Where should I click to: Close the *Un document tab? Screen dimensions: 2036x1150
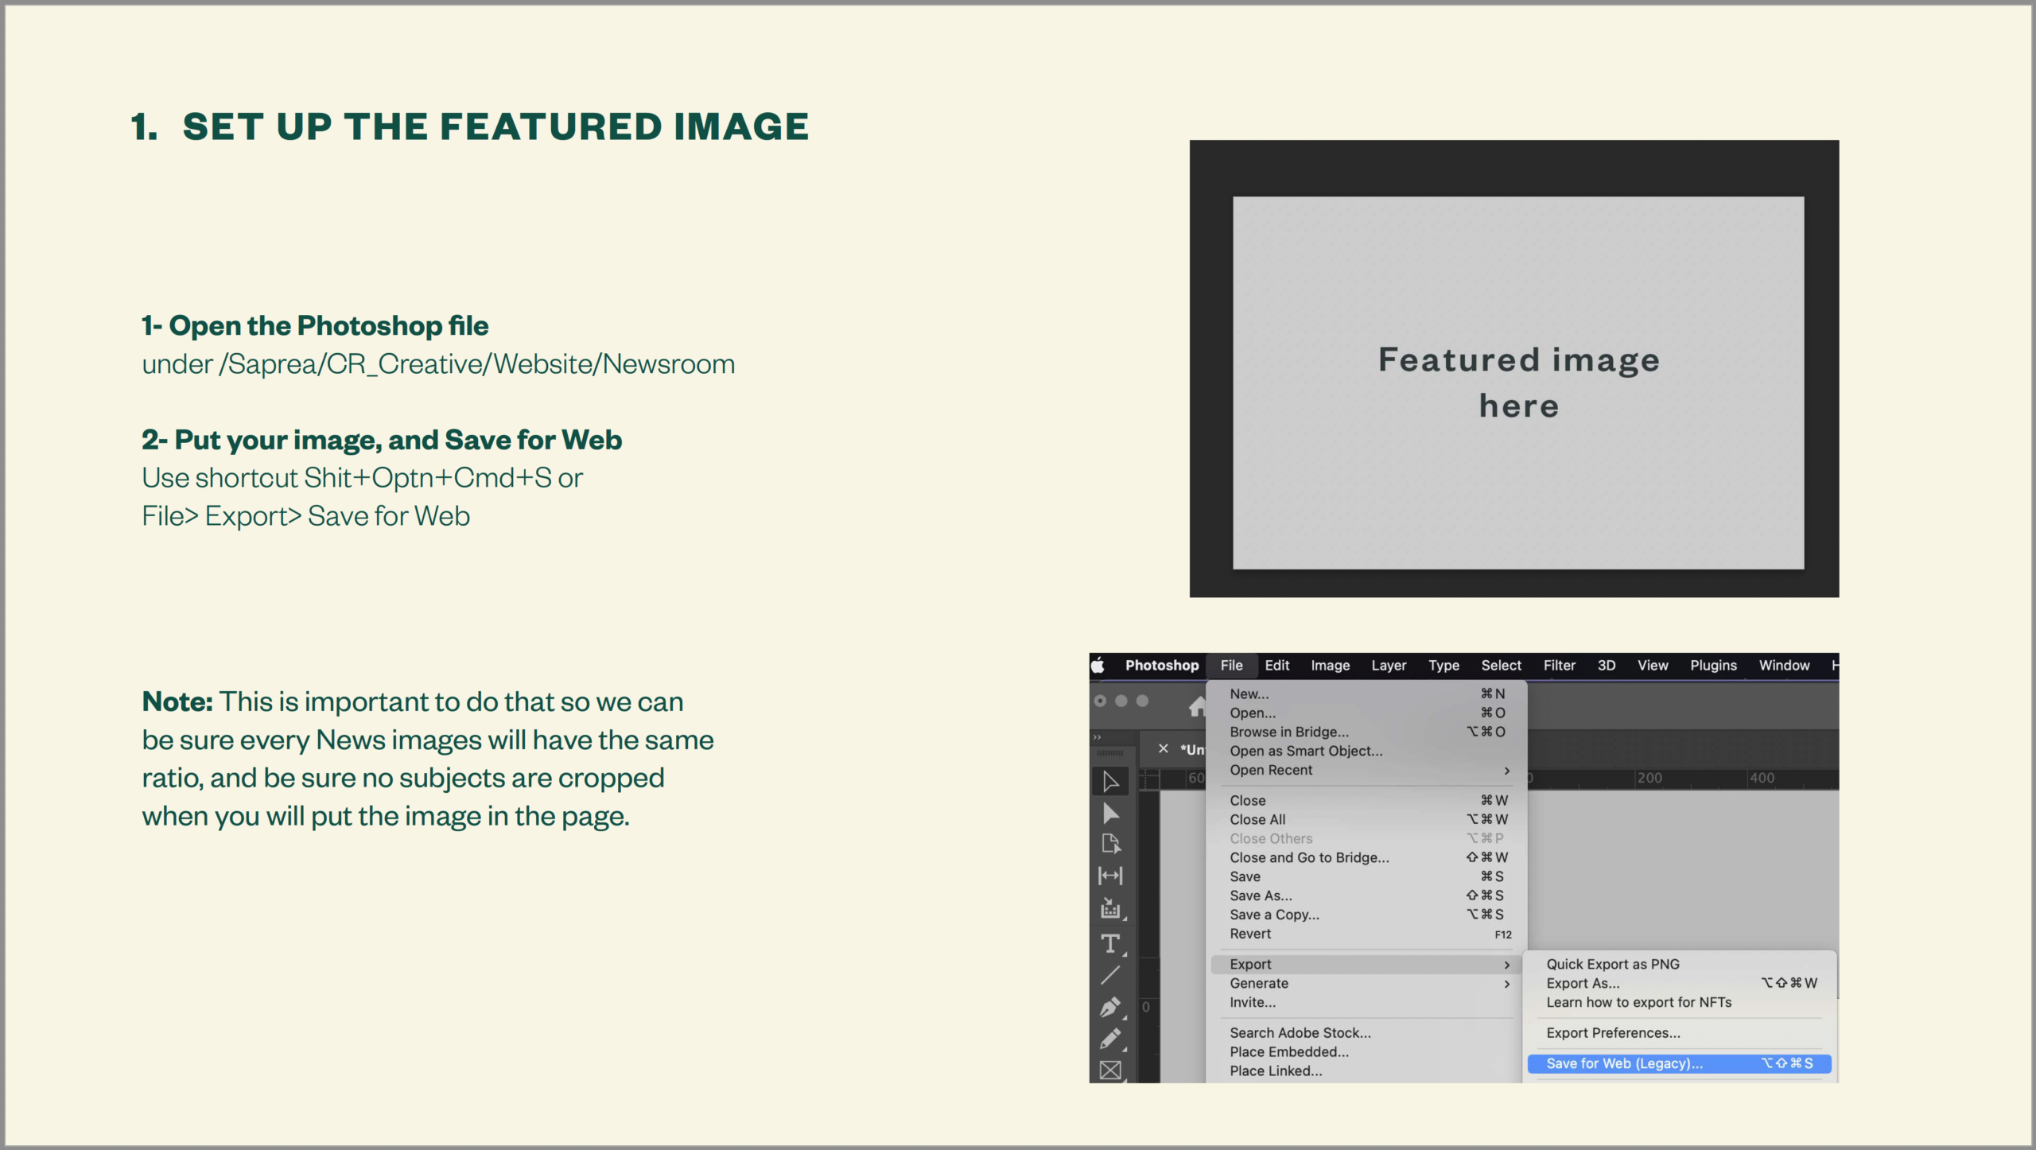point(1164,748)
